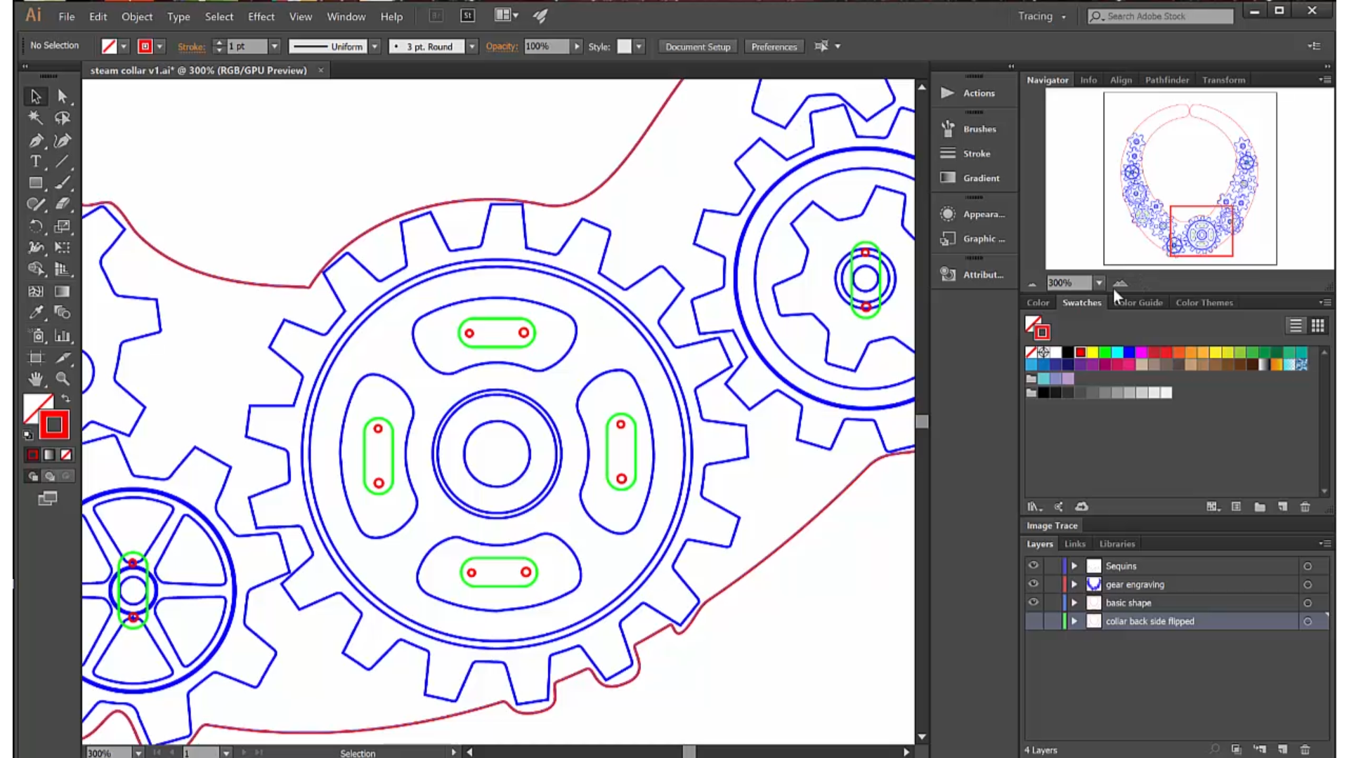
Task: Click the Document Setup button
Action: click(x=697, y=46)
